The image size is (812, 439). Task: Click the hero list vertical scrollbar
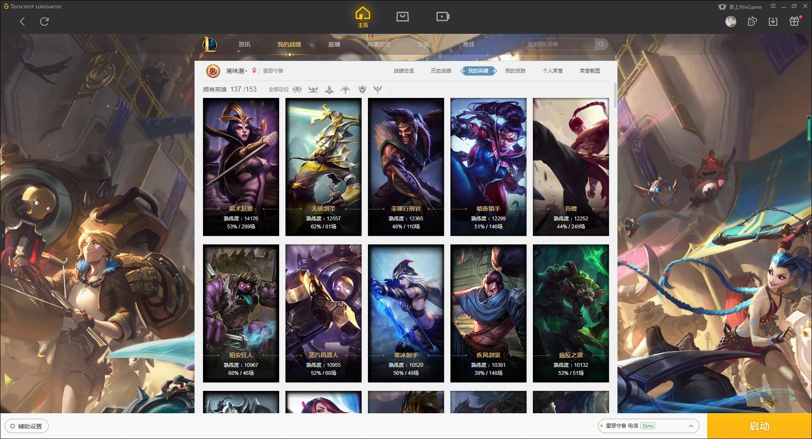(615, 95)
